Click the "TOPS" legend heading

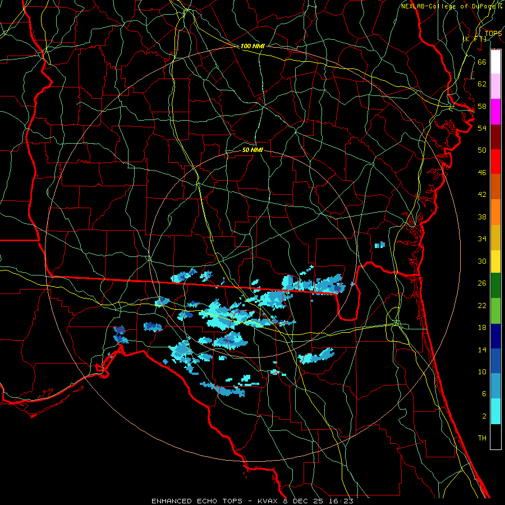493,33
